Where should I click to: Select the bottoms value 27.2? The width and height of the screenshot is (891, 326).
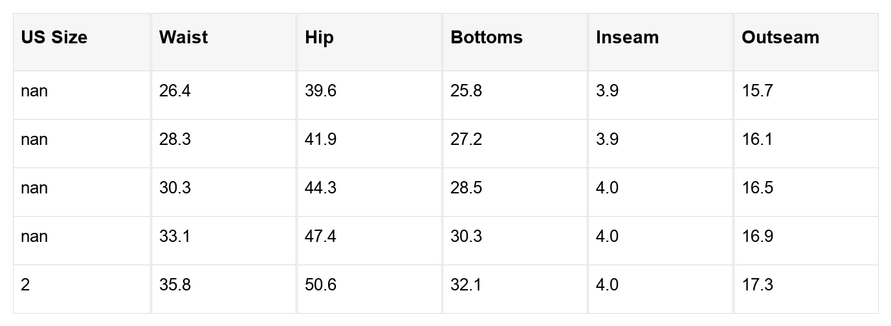pos(466,140)
